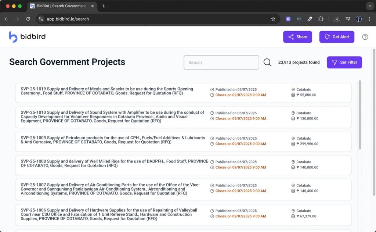Click the bookmark star in the address bar
Viewport: 376px width, 232px height.
tap(273, 19)
